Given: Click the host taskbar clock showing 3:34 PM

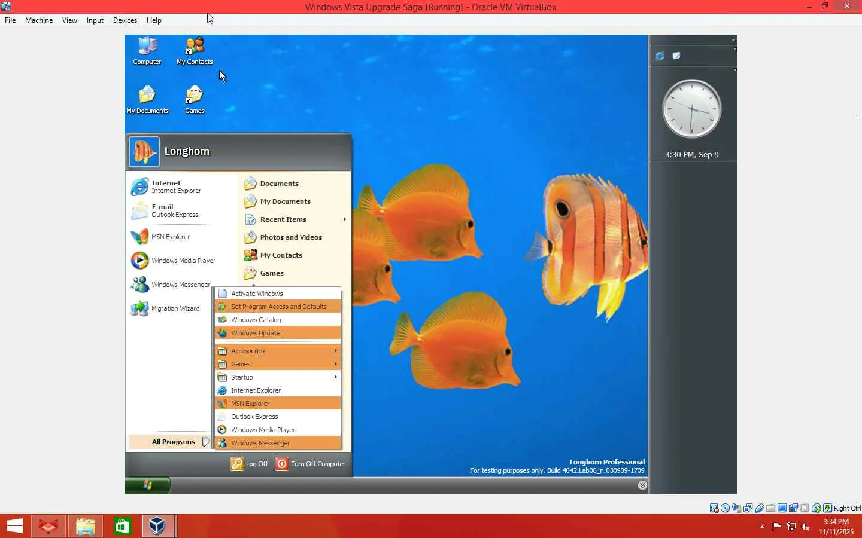Looking at the screenshot, I should tap(836, 527).
